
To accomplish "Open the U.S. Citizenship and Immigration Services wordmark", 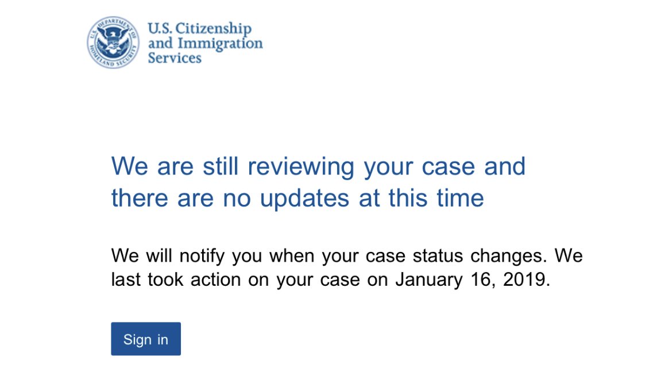I will [205, 43].
